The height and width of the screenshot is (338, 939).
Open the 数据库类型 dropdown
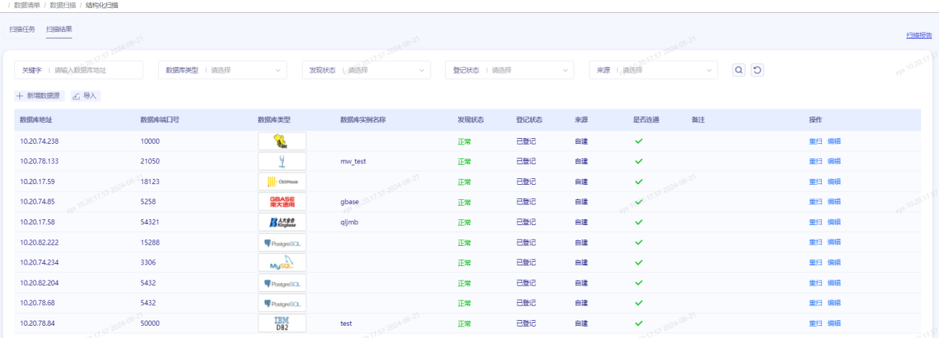222,70
